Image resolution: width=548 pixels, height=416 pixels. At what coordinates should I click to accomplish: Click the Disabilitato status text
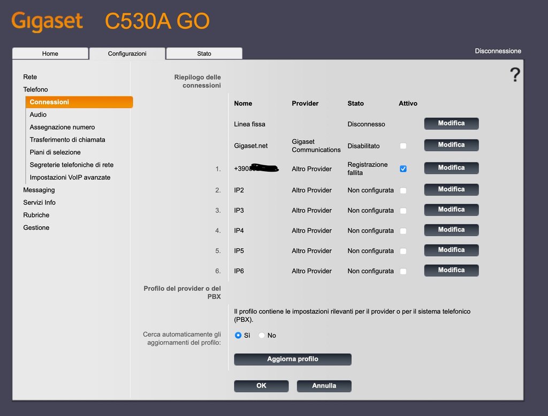[363, 146]
